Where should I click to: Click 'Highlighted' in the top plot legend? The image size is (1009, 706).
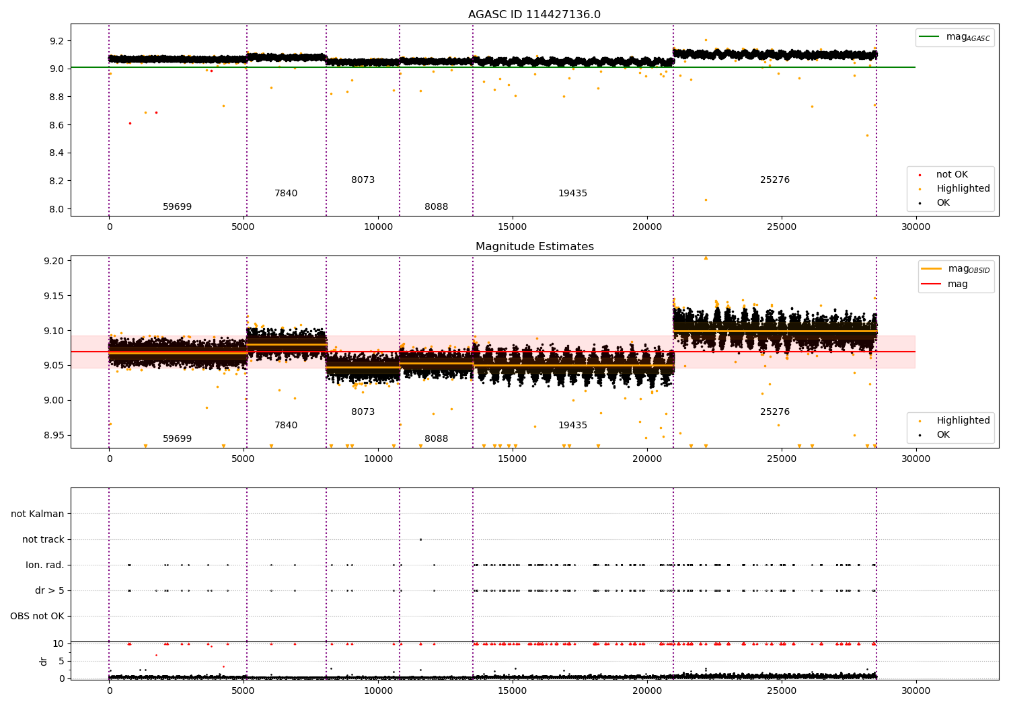coord(963,189)
